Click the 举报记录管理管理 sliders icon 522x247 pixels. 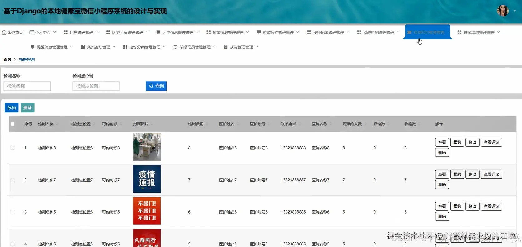coord(176,47)
